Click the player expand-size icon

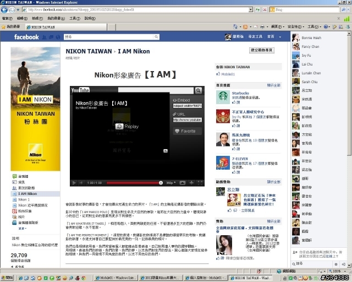click(x=183, y=183)
